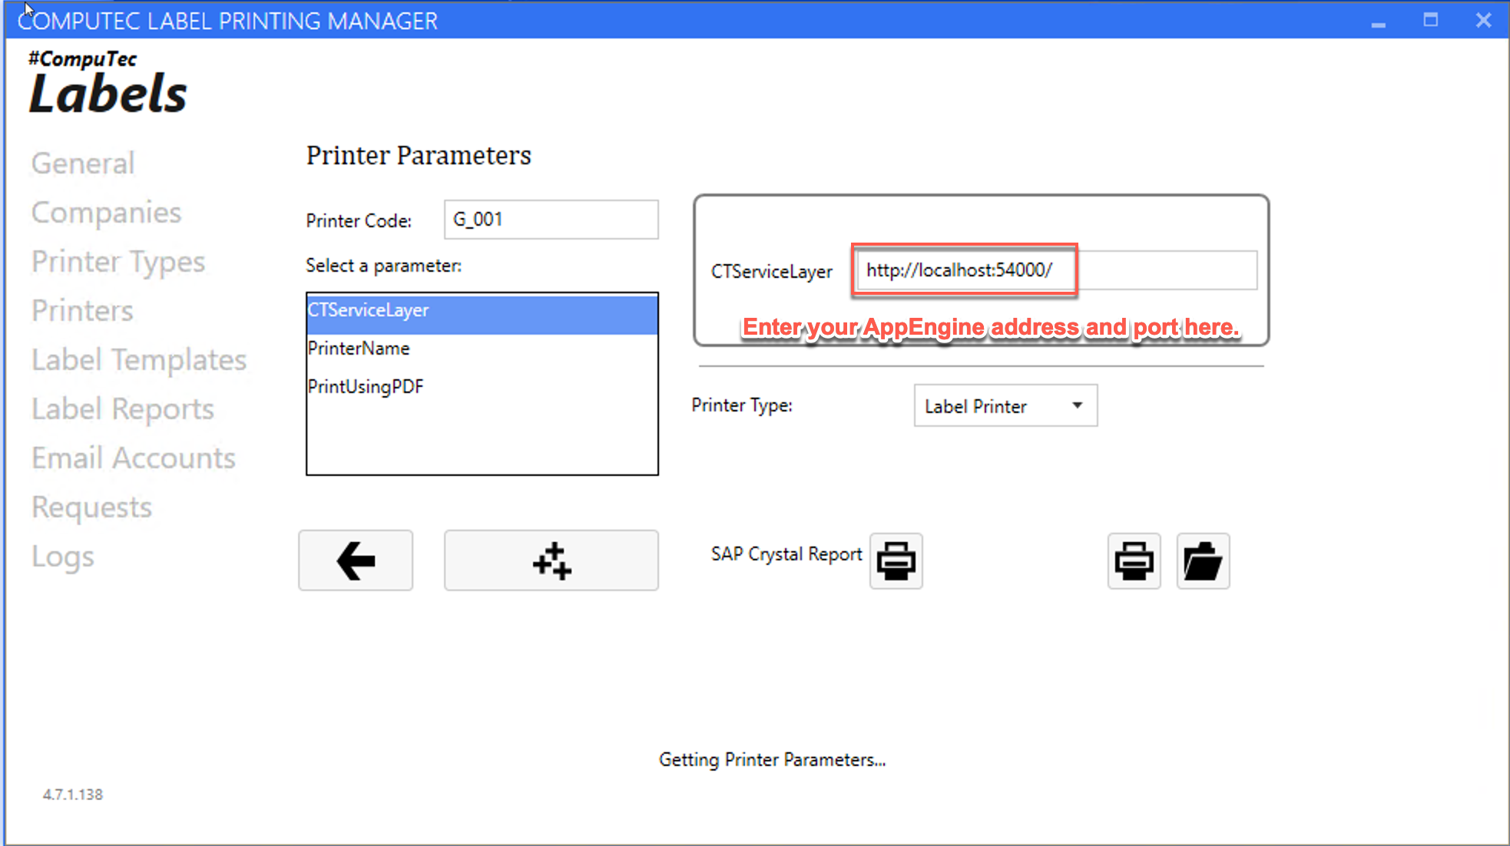This screenshot has height=846, width=1510.
Task: Maximize the application window
Action: pos(1430,21)
